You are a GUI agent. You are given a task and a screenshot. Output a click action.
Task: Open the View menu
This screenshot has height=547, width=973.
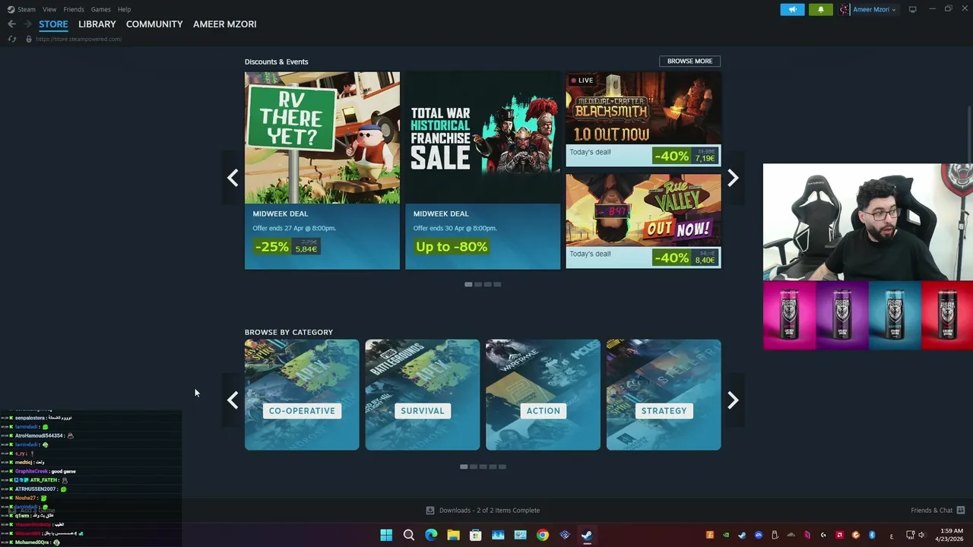point(49,9)
